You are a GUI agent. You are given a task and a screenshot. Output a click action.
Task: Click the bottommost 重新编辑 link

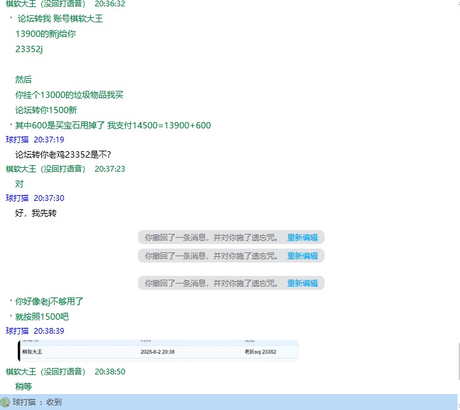point(302,283)
